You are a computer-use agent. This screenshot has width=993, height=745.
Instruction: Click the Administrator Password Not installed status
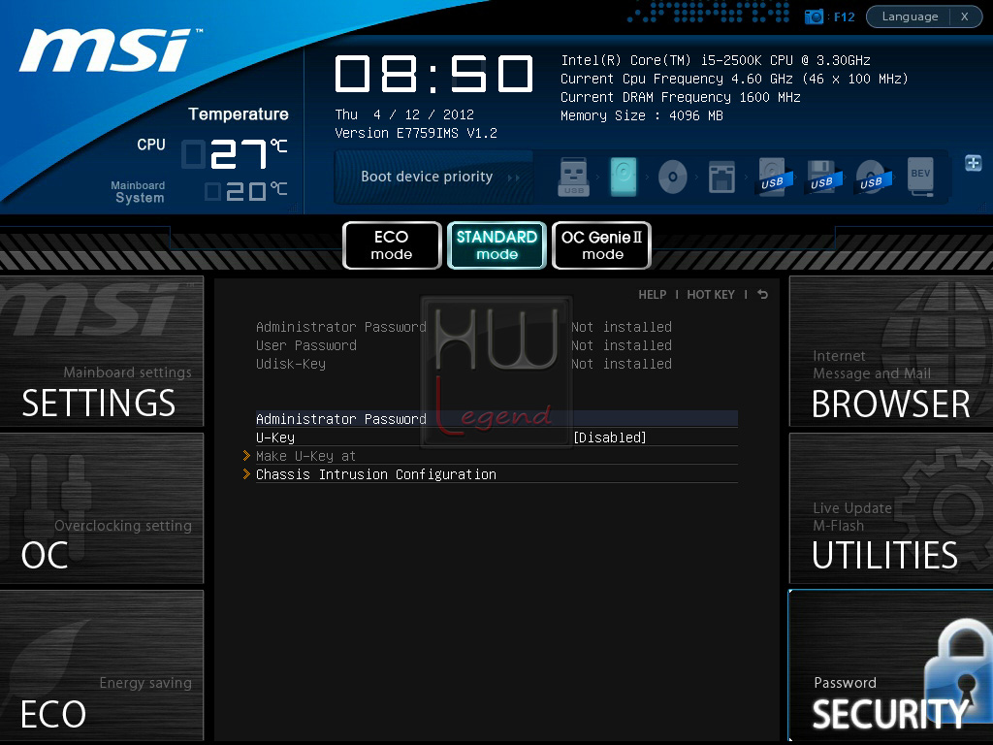[x=622, y=327]
